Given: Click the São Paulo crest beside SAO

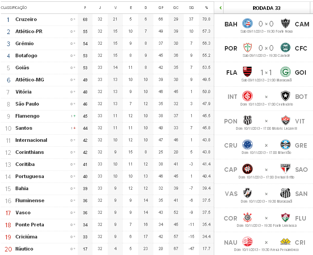Looking at the screenshot, I should (285, 169).
